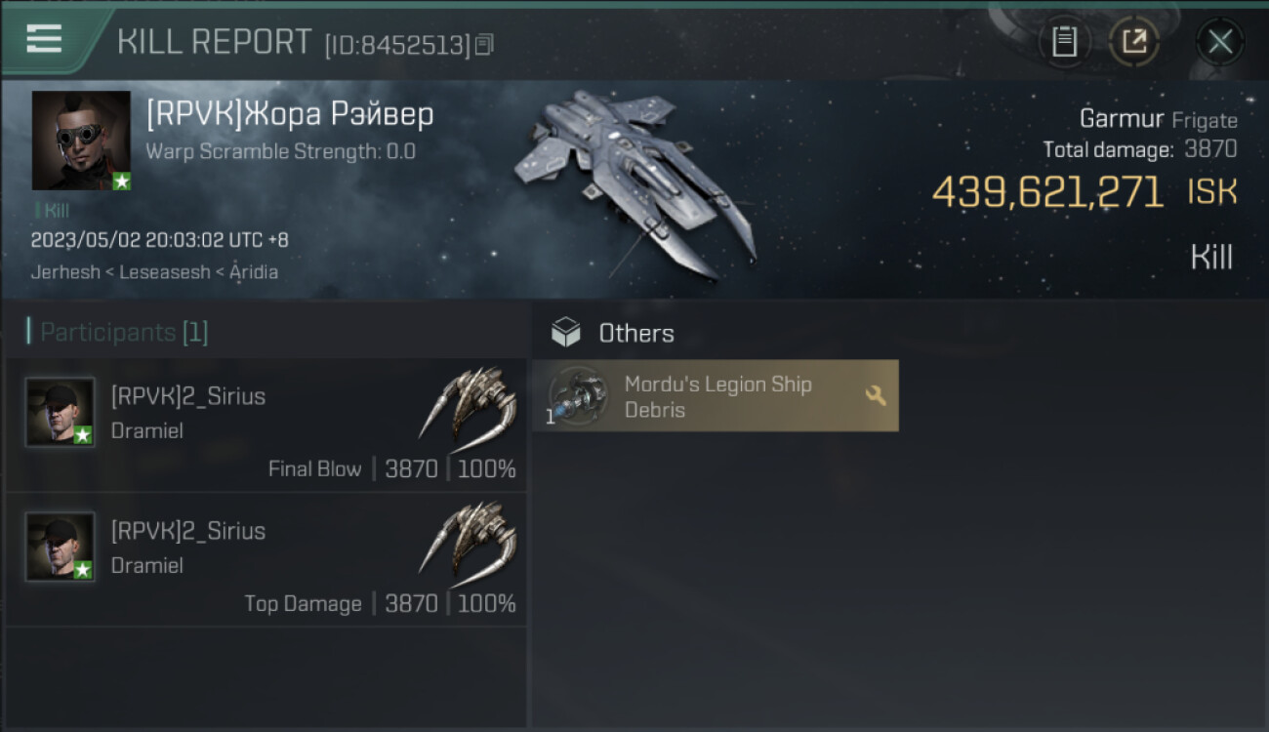Viewport: 1269px width, 732px height.
Task: Click Jerhesh system location link
Action: [x=65, y=272]
